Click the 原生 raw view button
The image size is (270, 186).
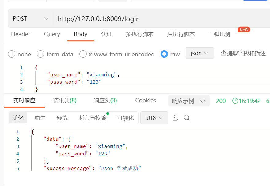40,118
